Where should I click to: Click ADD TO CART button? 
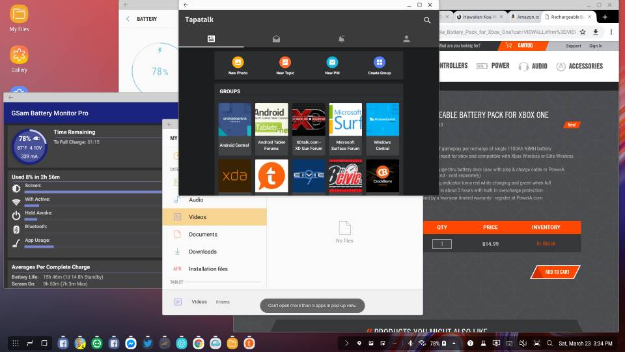tap(555, 272)
